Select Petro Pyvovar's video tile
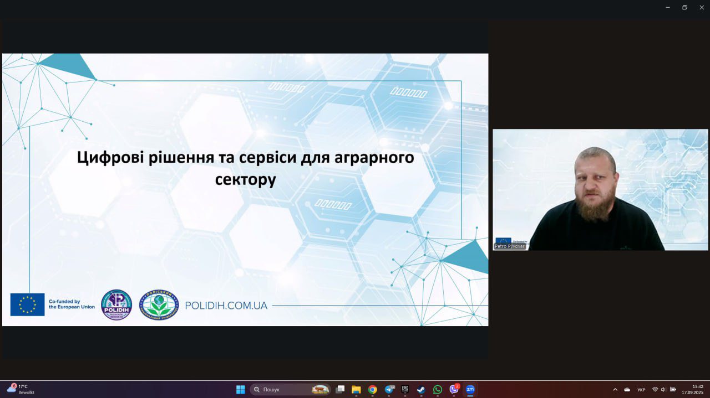 [x=600, y=189]
